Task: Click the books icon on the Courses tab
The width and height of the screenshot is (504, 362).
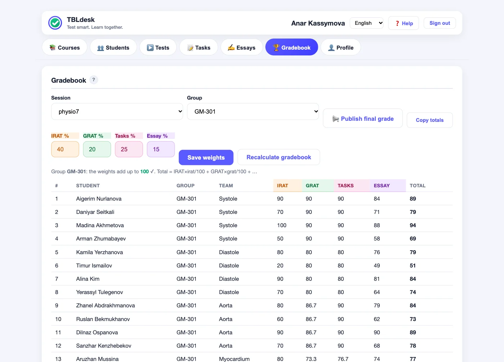Action: (53, 47)
